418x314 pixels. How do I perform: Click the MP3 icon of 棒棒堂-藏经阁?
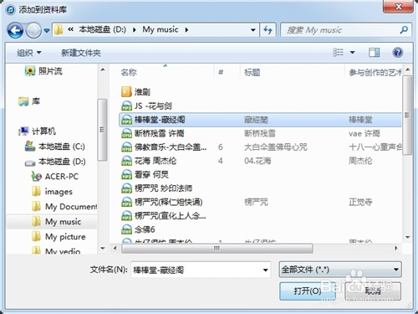pyautogui.click(x=126, y=120)
